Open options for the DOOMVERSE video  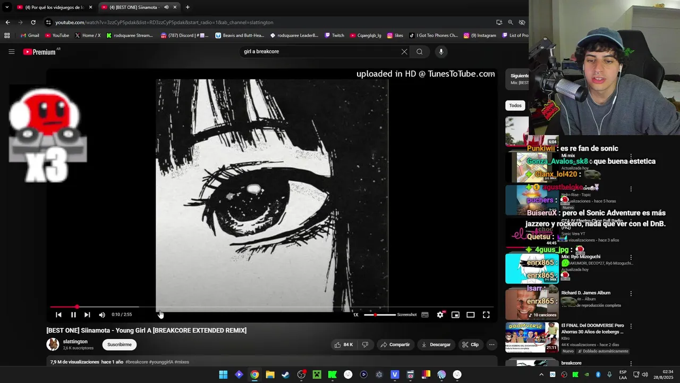tap(631, 326)
